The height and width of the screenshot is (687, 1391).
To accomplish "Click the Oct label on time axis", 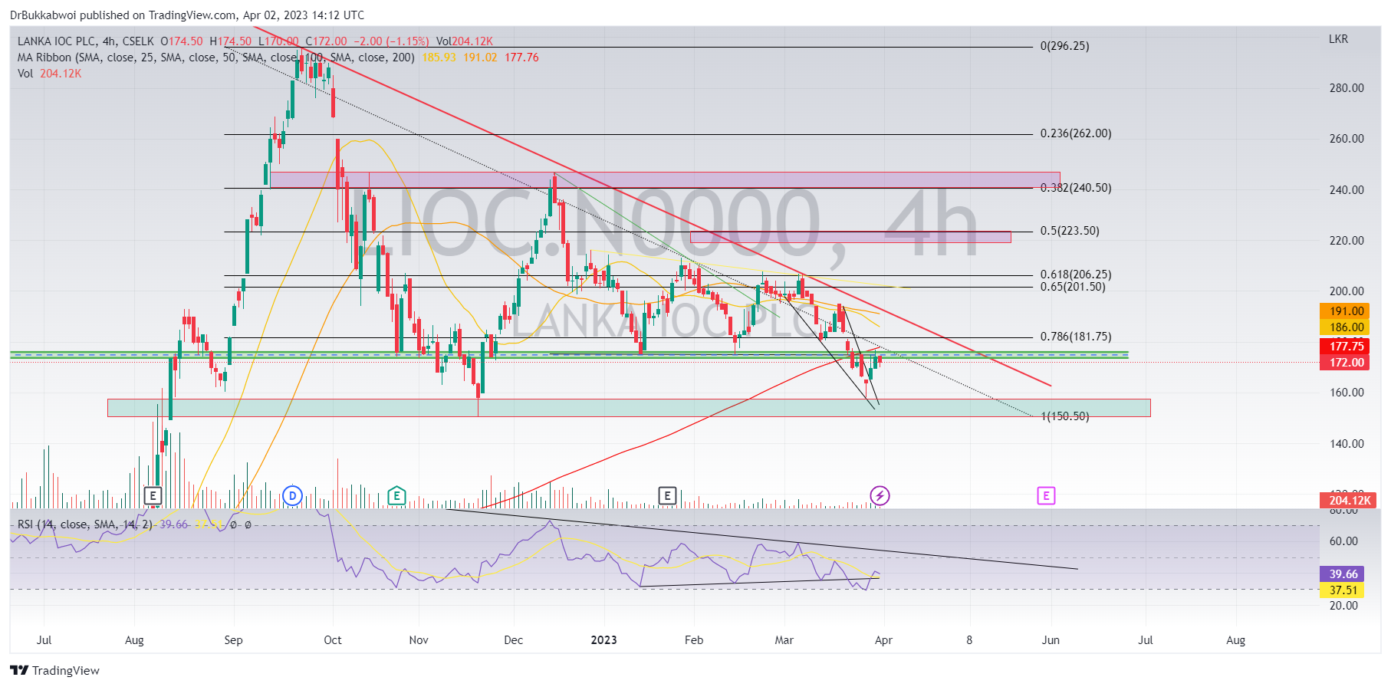I will click(333, 640).
